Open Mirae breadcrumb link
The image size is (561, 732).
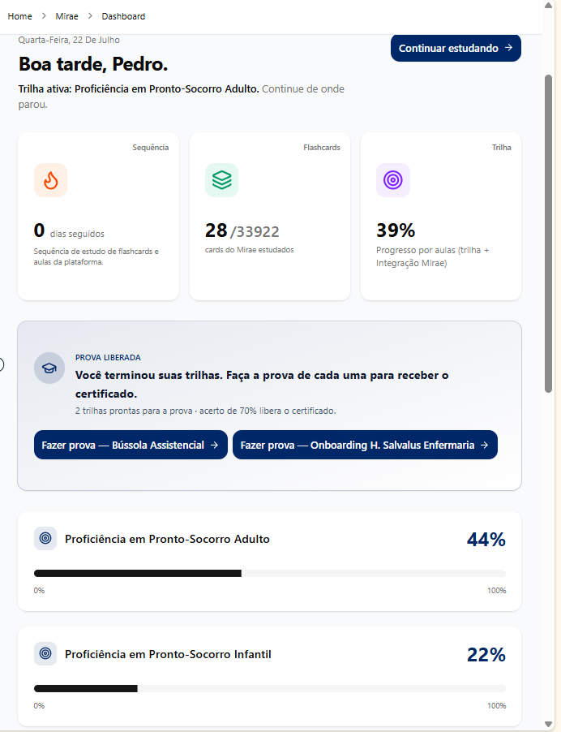[66, 16]
